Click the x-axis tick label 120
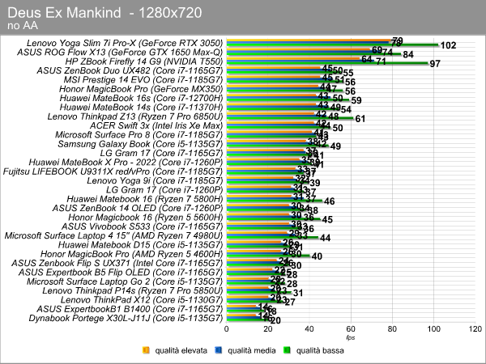Screen dimensions: 486x364 tap(475, 328)
